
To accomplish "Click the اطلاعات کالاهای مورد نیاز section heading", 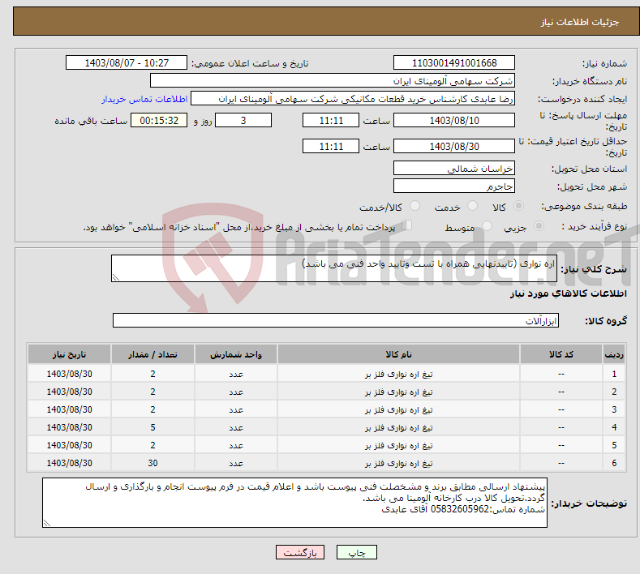I will coord(568,293).
